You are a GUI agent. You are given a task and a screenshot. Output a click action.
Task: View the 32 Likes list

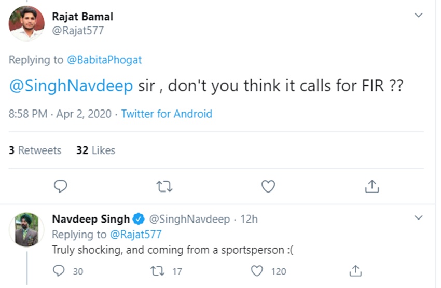pyautogui.click(x=95, y=150)
